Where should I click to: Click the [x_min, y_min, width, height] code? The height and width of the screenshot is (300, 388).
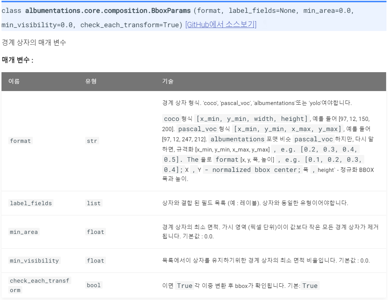(x=252, y=119)
